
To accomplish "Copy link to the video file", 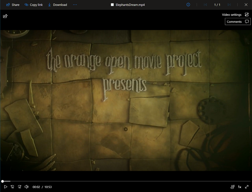I will coord(34,5).
